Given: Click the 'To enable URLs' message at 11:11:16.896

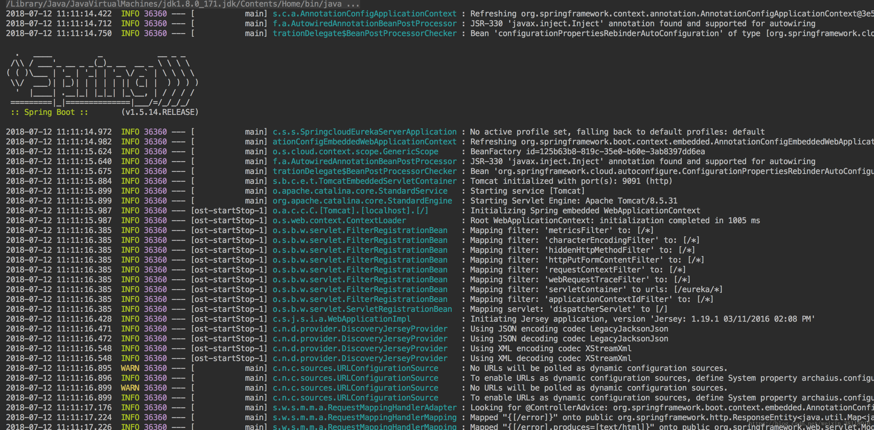Looking at the screenshot, I should point(672,377).
